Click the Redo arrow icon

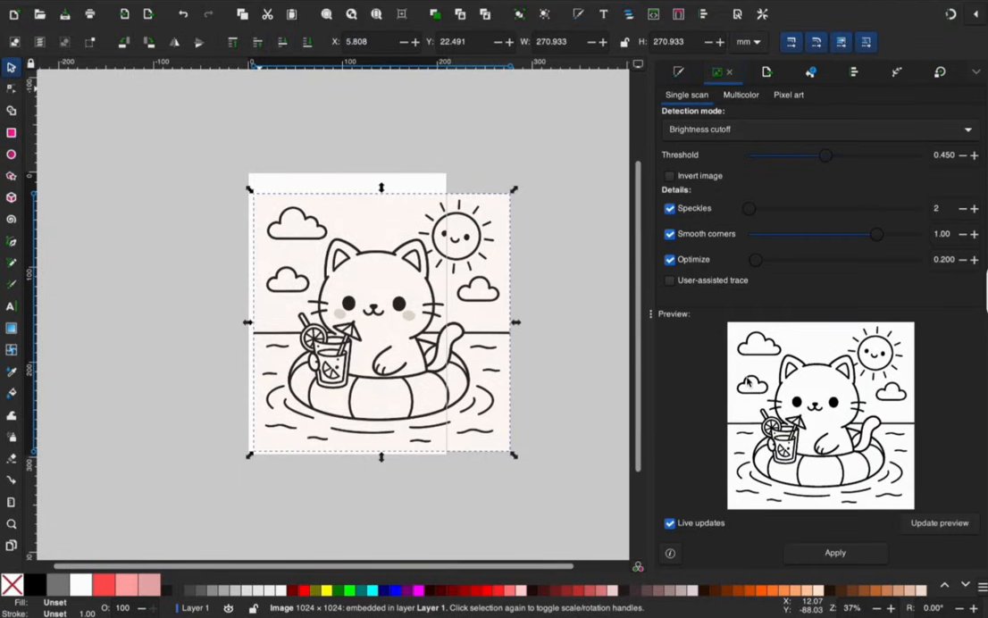click(208, 14)
